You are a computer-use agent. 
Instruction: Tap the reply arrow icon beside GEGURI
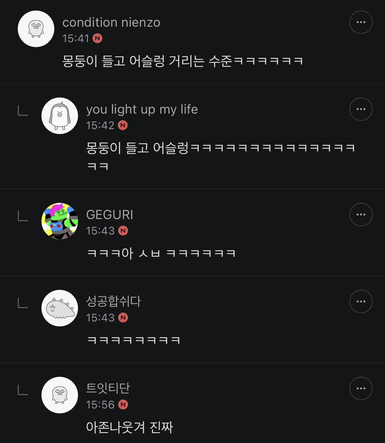click(23, 216)
